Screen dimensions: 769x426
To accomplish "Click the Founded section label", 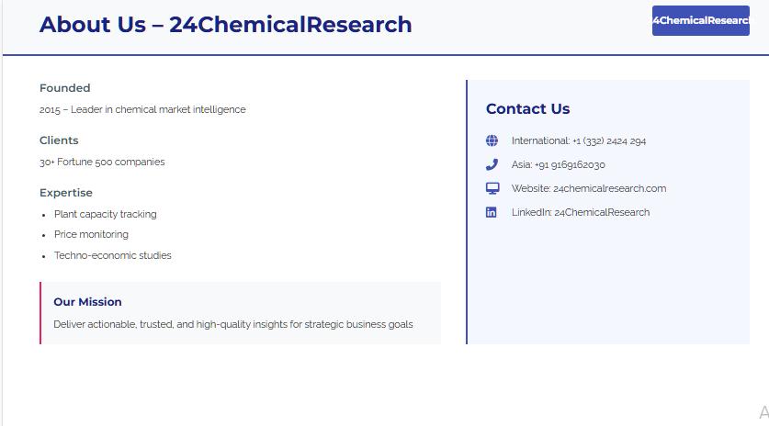I will pyautogui.click(x=64, y=88).
